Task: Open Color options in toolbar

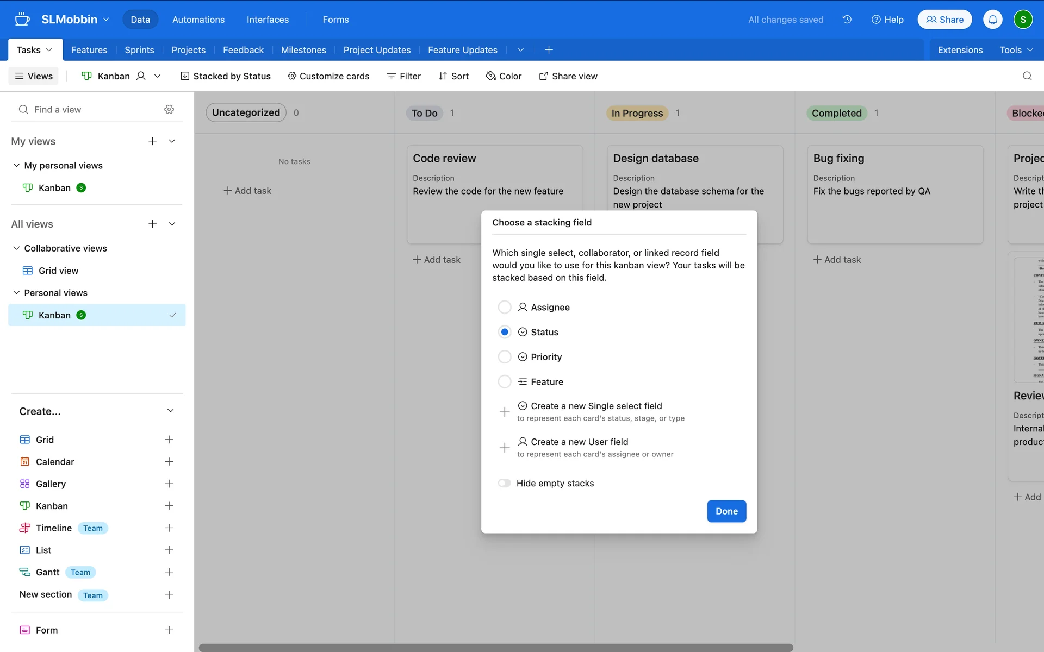Action: 504,76
